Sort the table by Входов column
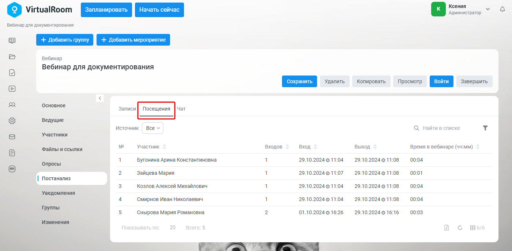The height and width of the screenshot is (251, 512). (x=287, y=147)
